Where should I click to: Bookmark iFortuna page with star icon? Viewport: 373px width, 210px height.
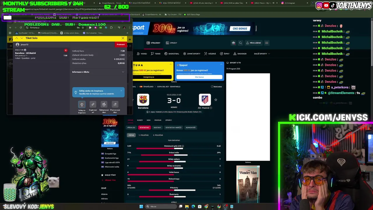[x=83, y=28]
